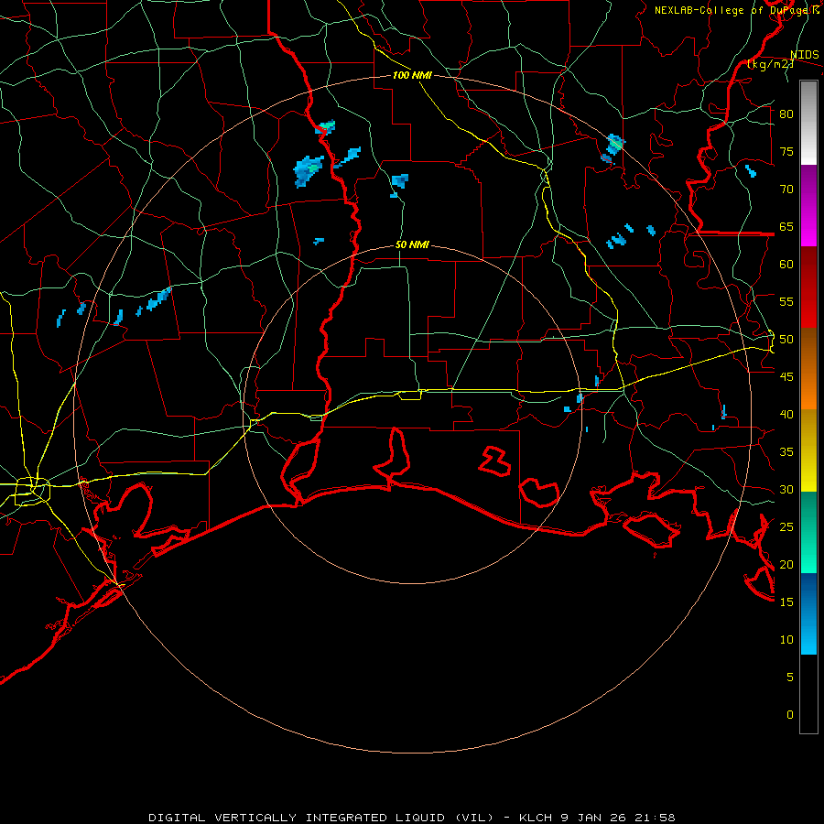The height and width of the screenshot is (824, 824).
Task: Click the 20 value on the VIL scale
Action: [x=786, y=565]
